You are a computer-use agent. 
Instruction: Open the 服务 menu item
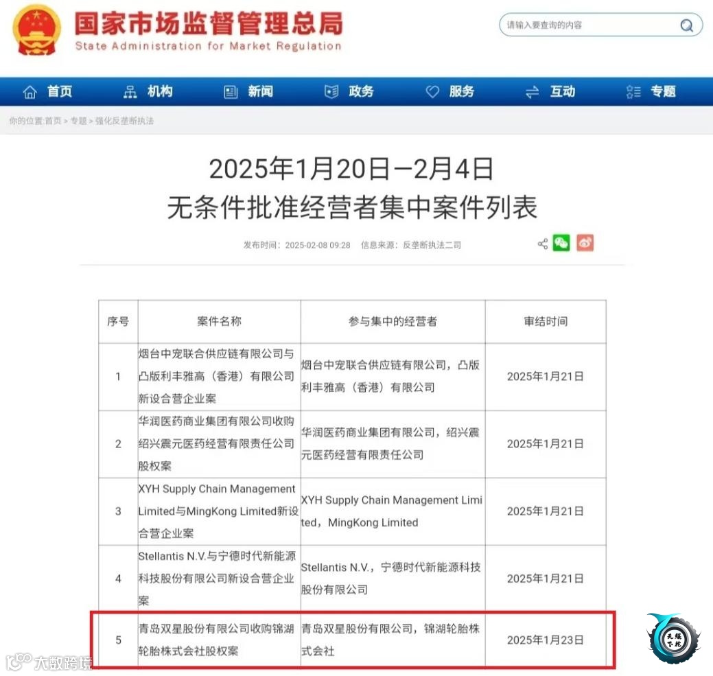click(462, 91)
